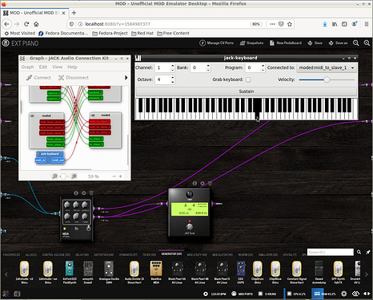Select BeatBox MDA plugin thumbnail
The height and width of the screenshot is (300, 373).
click(156, 272)
